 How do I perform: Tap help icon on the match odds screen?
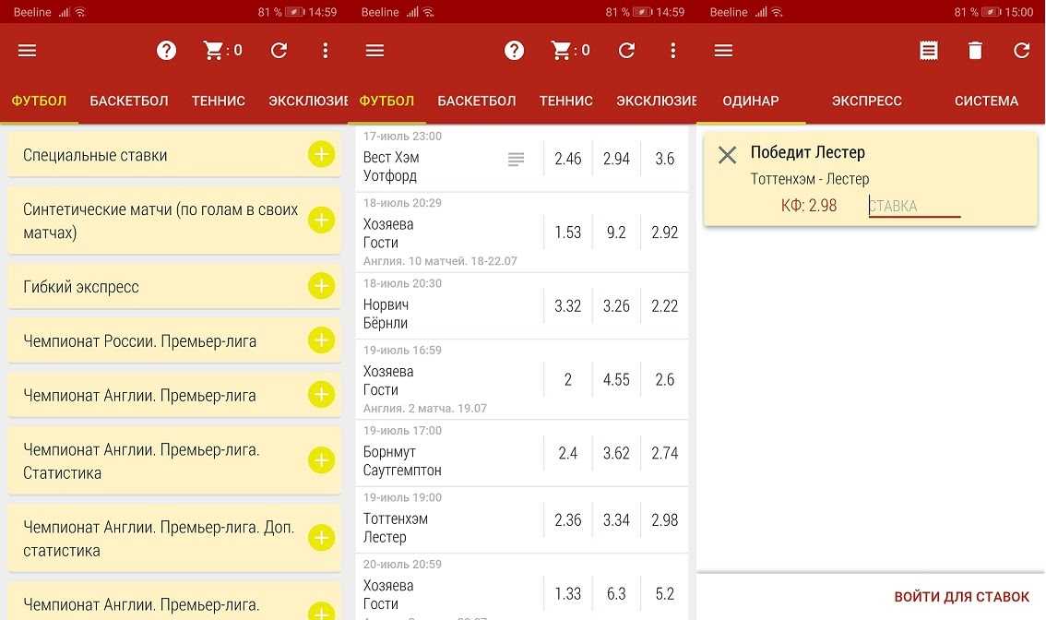(514, 50)
